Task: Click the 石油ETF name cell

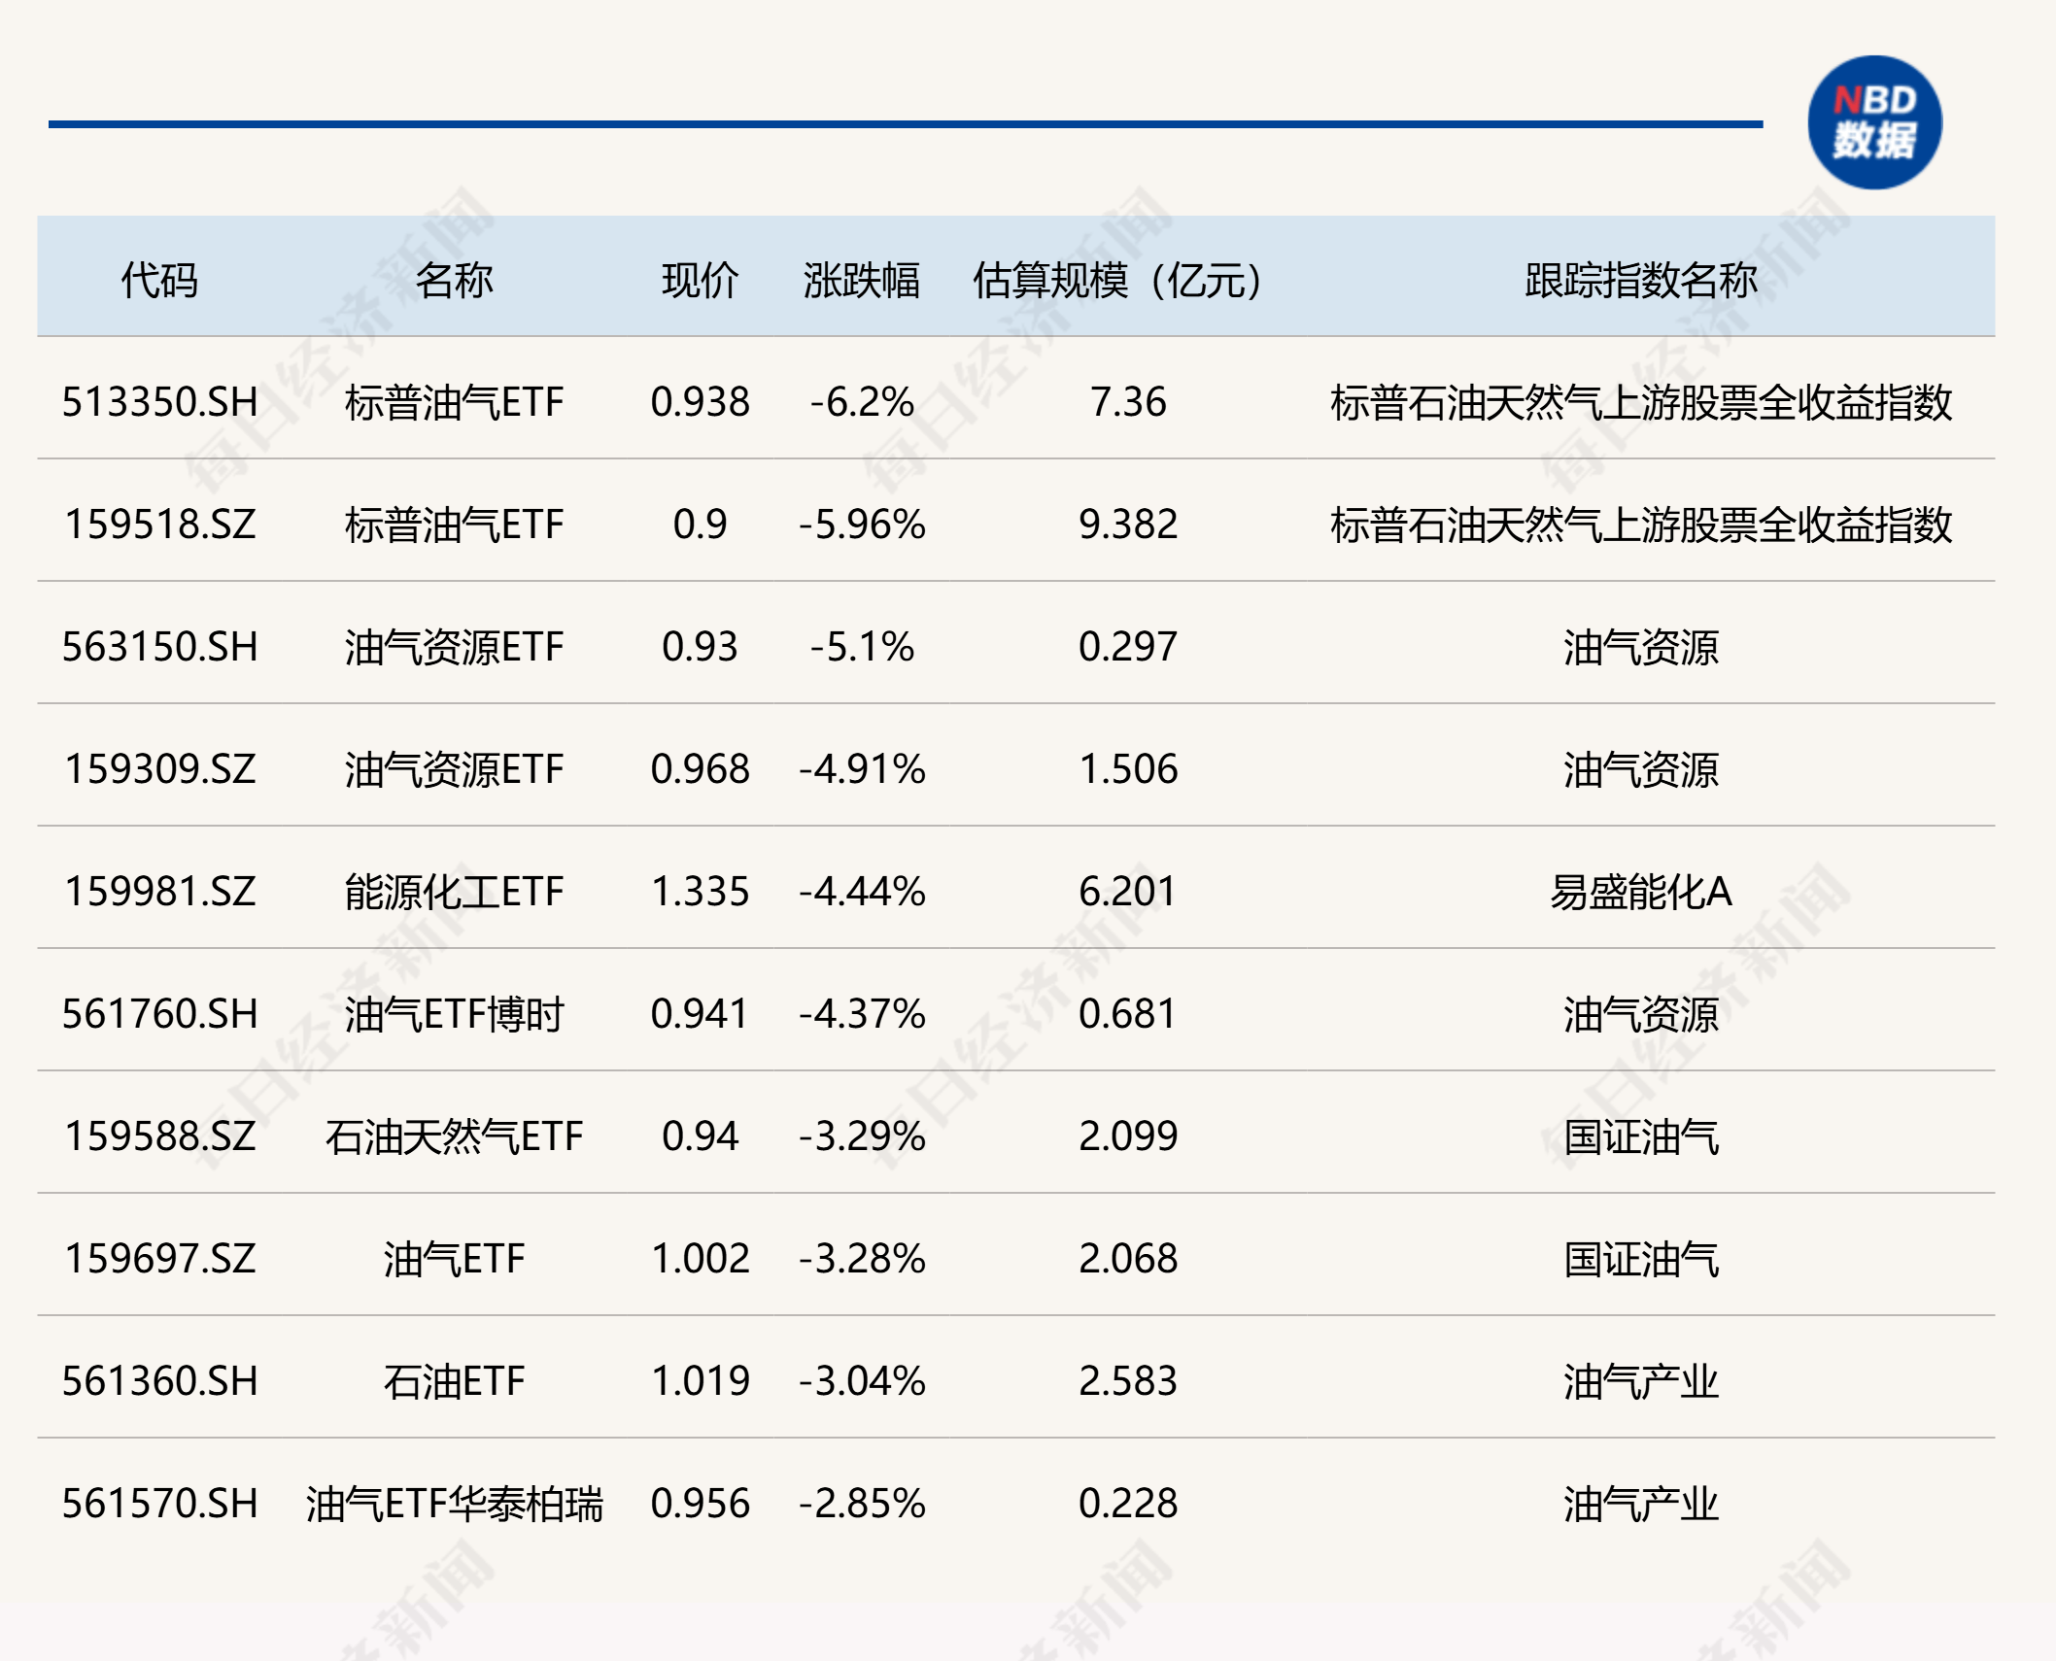Action: click(x=454, y=1381)
